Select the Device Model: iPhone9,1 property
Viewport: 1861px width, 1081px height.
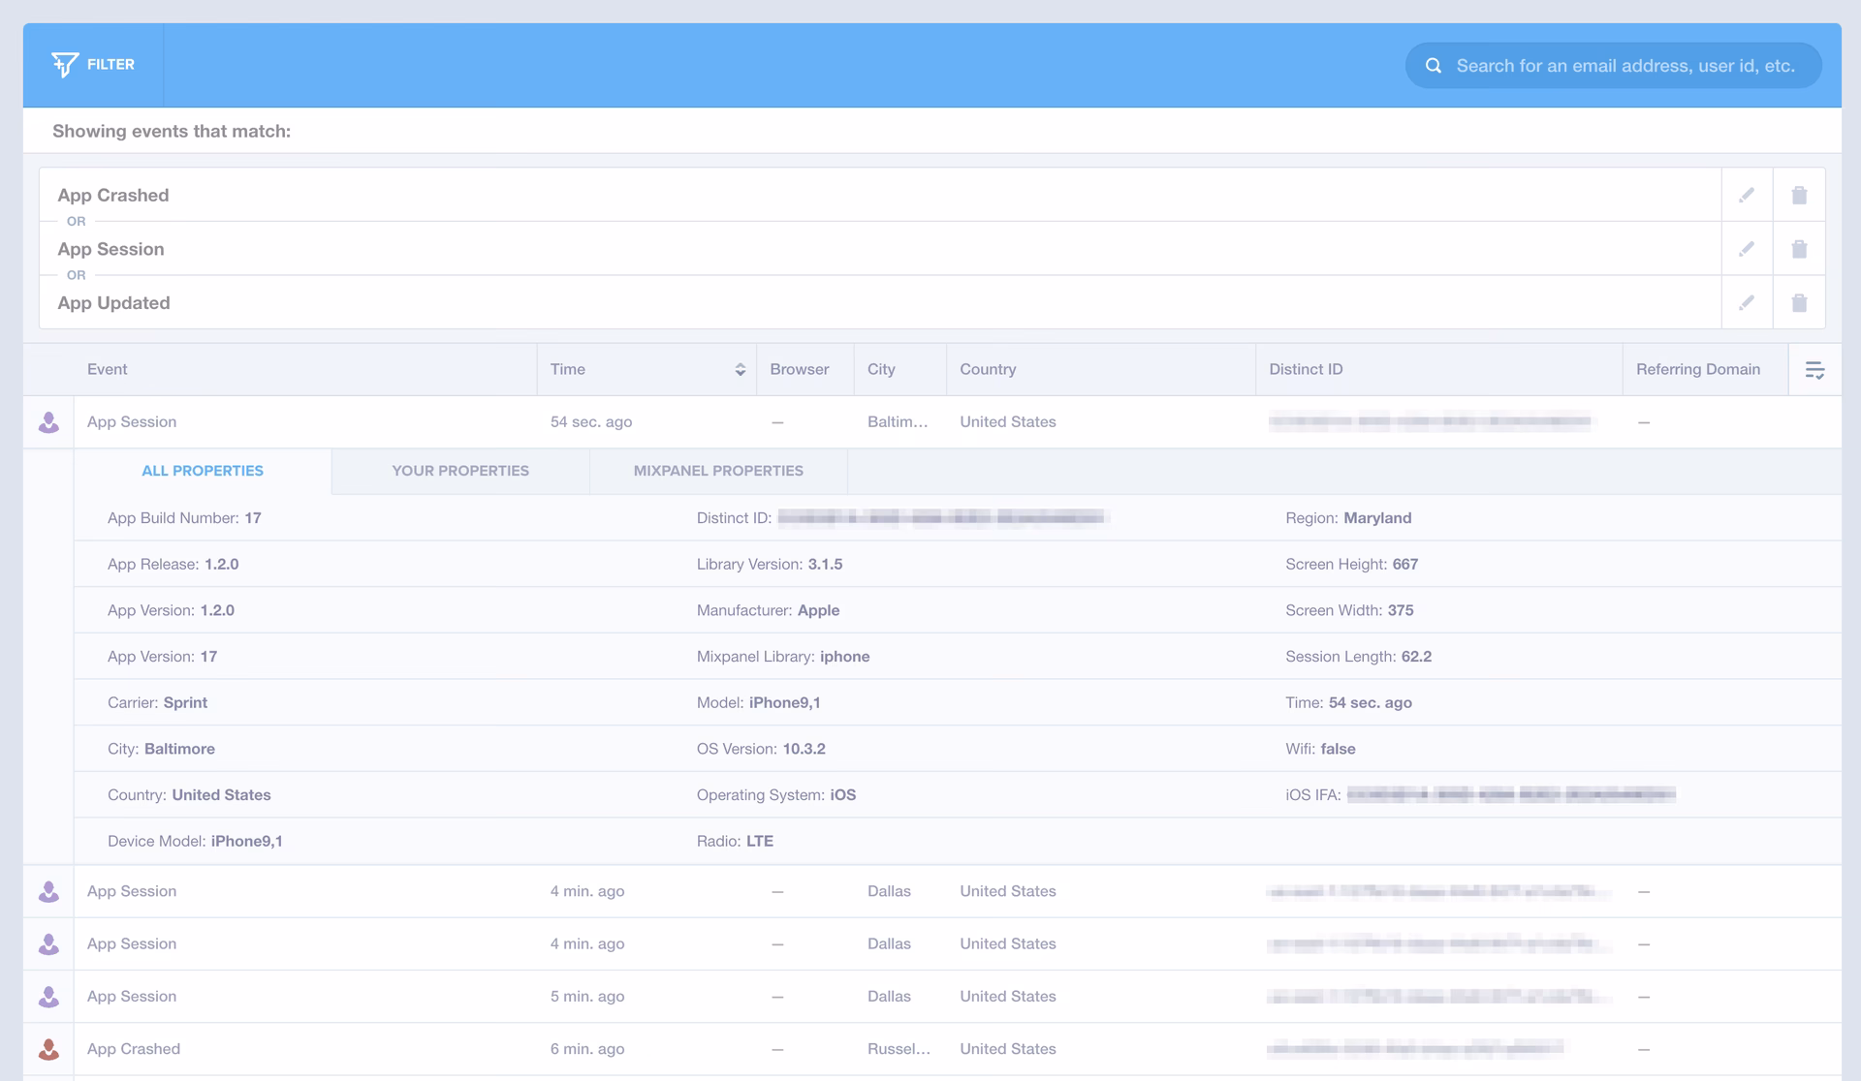(195, 842)
